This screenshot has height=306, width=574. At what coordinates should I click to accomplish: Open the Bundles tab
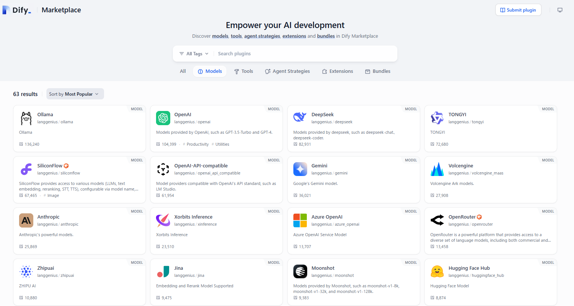coord(378,71)
